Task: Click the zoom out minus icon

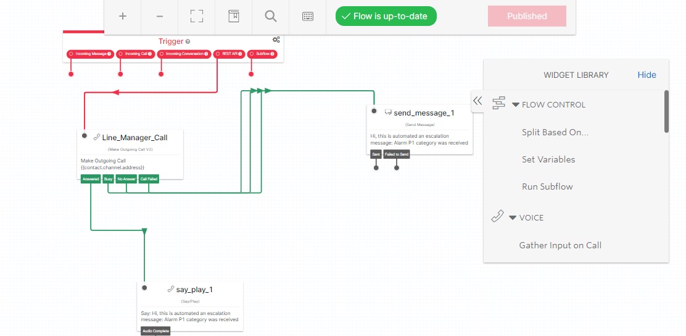Action: [x=160, y=17]
